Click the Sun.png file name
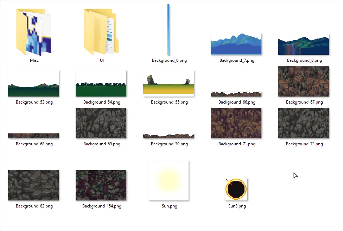343x231 pixels. (x=170, y=206)
